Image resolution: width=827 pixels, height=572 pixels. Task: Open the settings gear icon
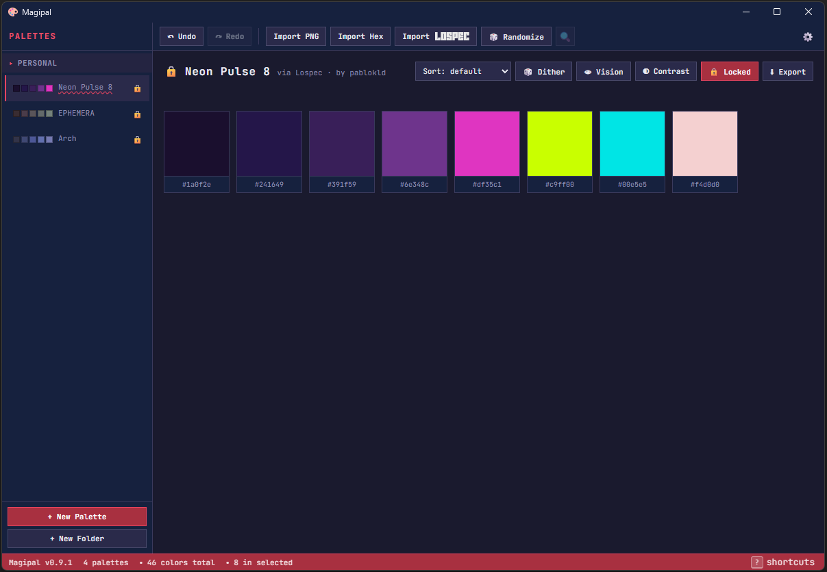808,37
